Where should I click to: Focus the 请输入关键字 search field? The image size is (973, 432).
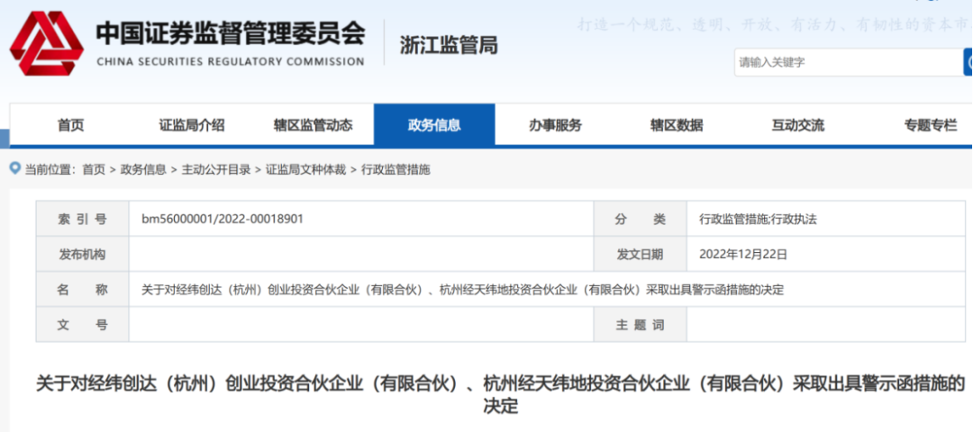click(849, 62)
